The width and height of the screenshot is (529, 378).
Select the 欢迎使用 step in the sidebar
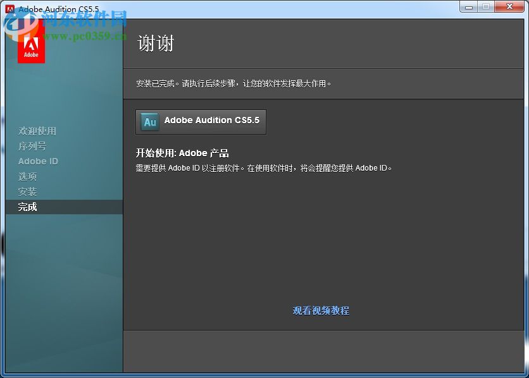[x=37, y=131]
